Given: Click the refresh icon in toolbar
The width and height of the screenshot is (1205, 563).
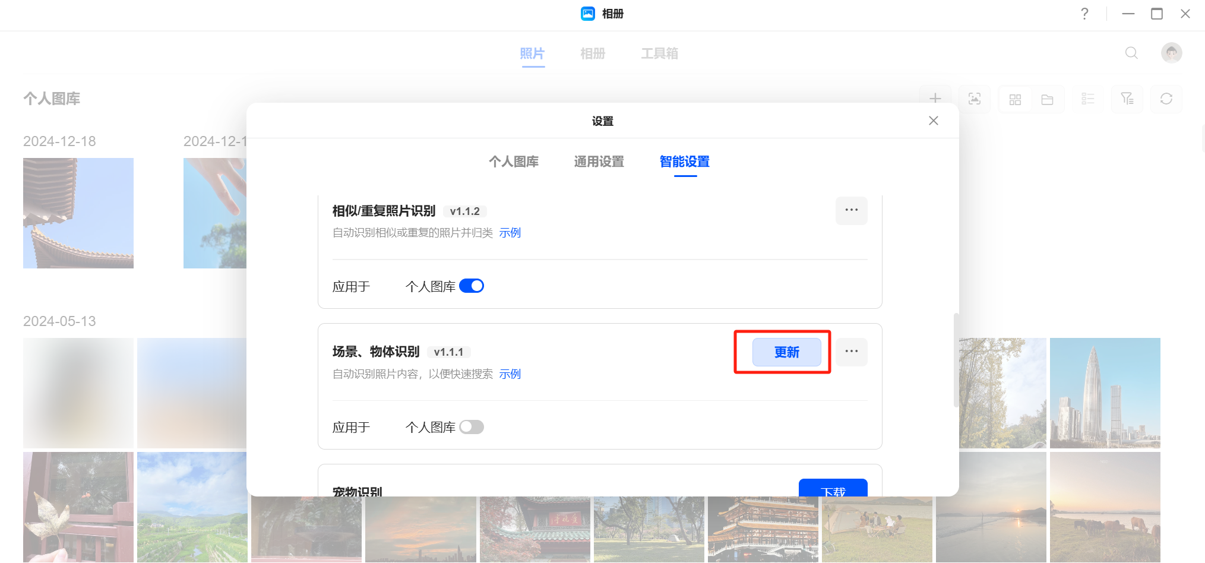Looking at the screenshot, I should click(x=1166, y=99).
